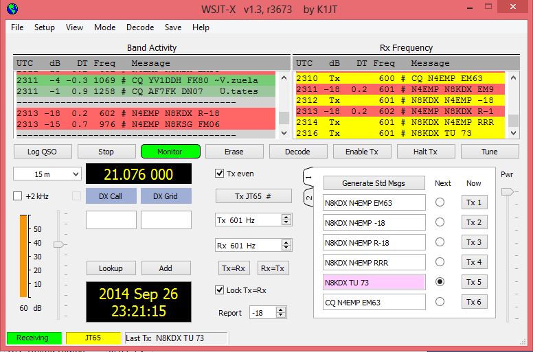The image size is (533, 352).
Task: Switch to tab 2 of message panel
Action: click(307, 199)
